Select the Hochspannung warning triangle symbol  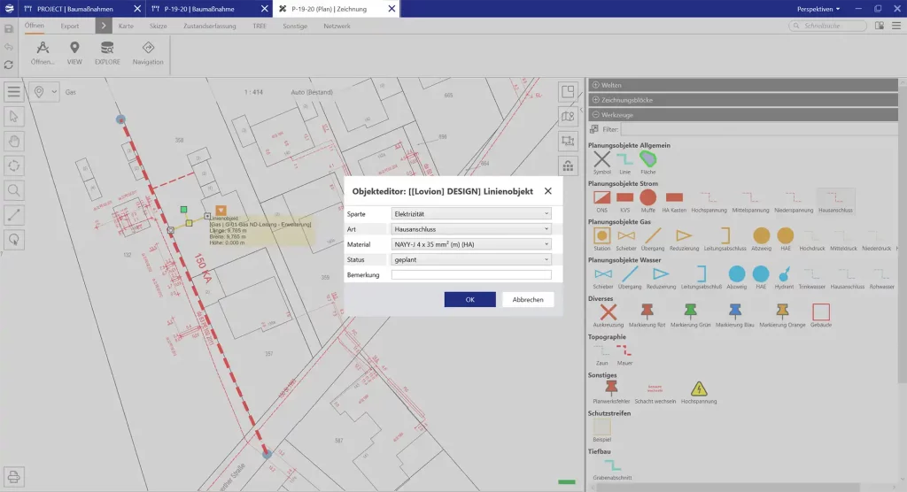(x=699, y=388)
